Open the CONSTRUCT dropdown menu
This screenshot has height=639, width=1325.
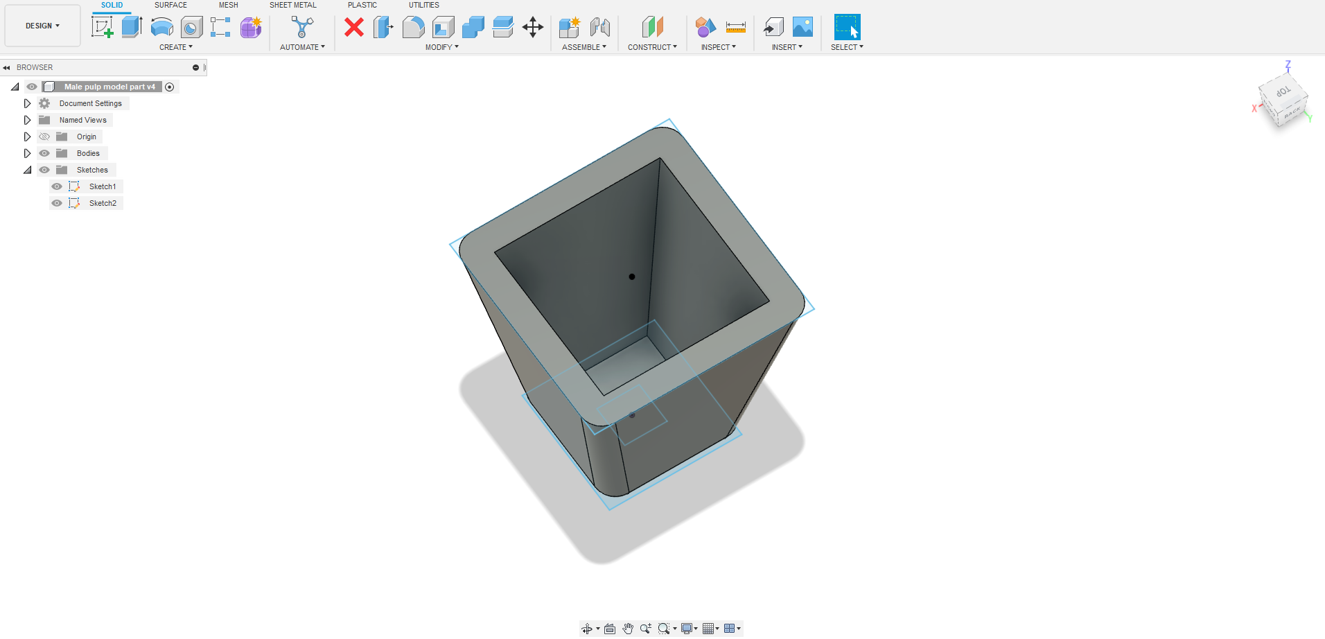(653, 47)
